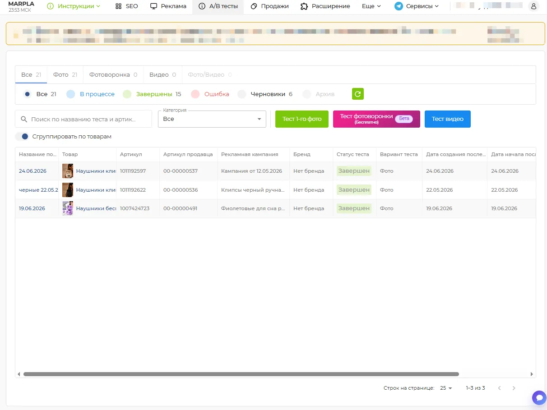The height and width of the screenshot is (410, 547).
Task: Click the horizontal table scrollbar
Action: coord(241,374)
